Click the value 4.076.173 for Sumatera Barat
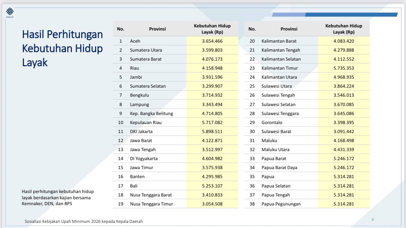The width and height of the screenshot is (406, 228). click(x=212, y=59)
